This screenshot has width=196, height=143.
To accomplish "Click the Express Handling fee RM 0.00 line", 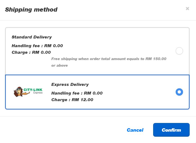I will coord(77,93).
